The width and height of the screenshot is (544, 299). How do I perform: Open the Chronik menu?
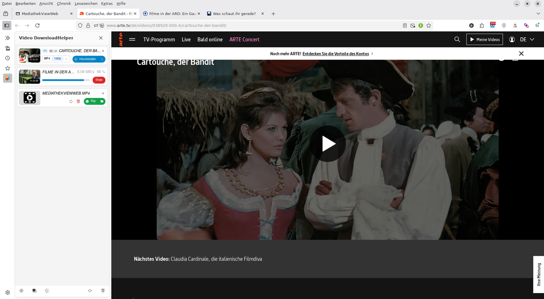64,3
